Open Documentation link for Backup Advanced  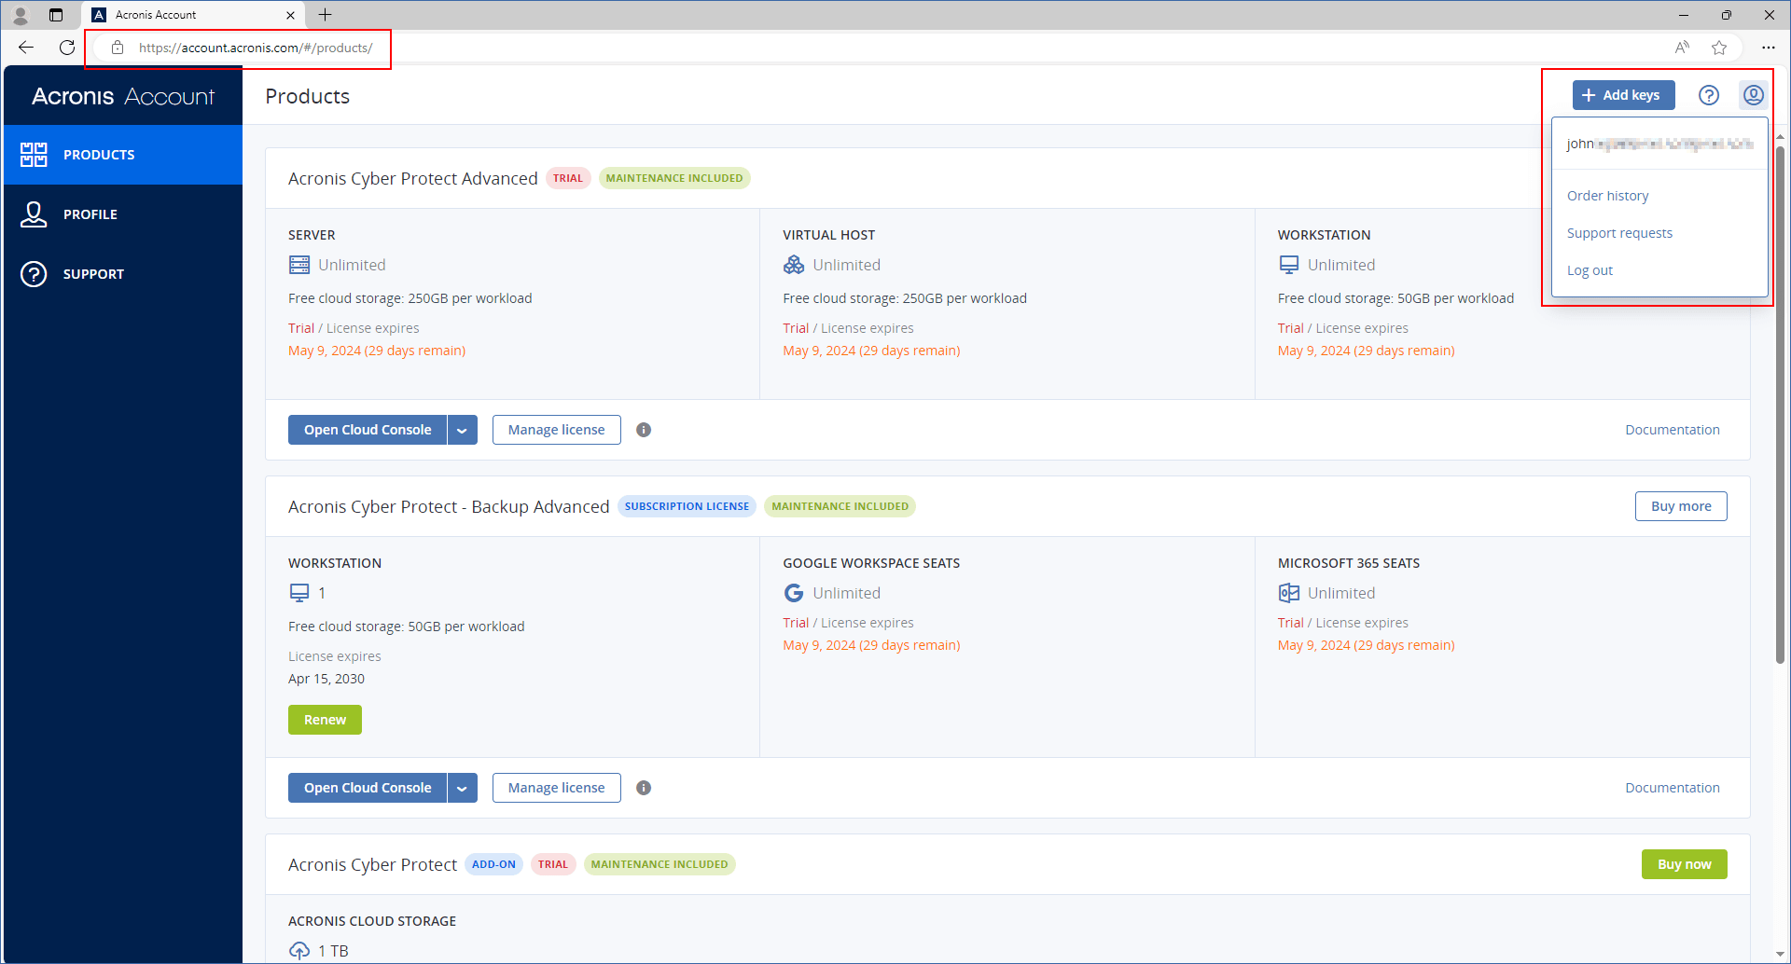pos(1672,788)
